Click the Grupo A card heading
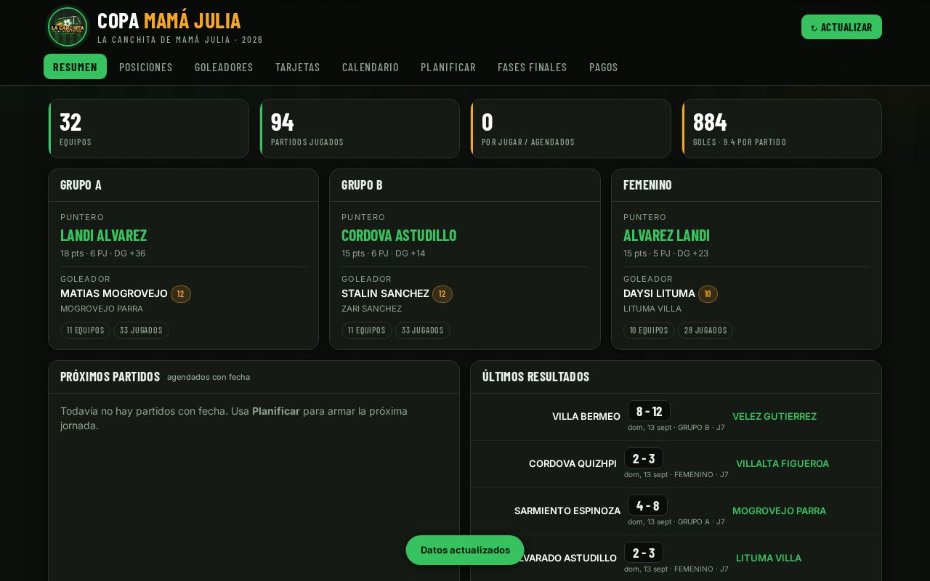This screenshot has height=581, width=930. tap(81, 185)
